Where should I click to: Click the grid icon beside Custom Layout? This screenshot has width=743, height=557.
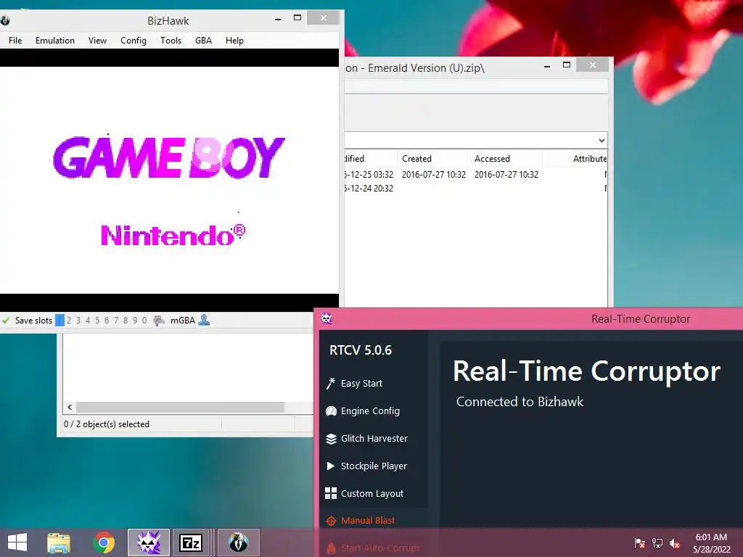click(331, 493)
